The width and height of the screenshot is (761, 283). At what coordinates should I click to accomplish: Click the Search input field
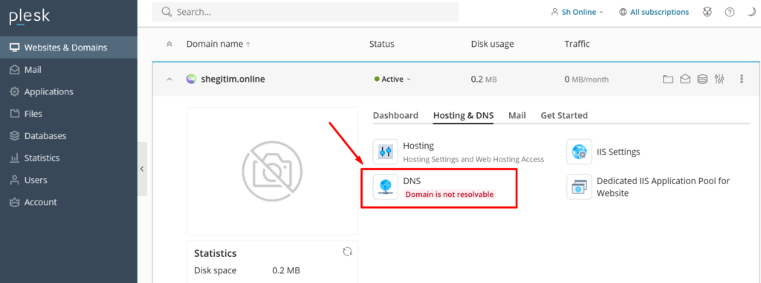(x=305, y=12)
